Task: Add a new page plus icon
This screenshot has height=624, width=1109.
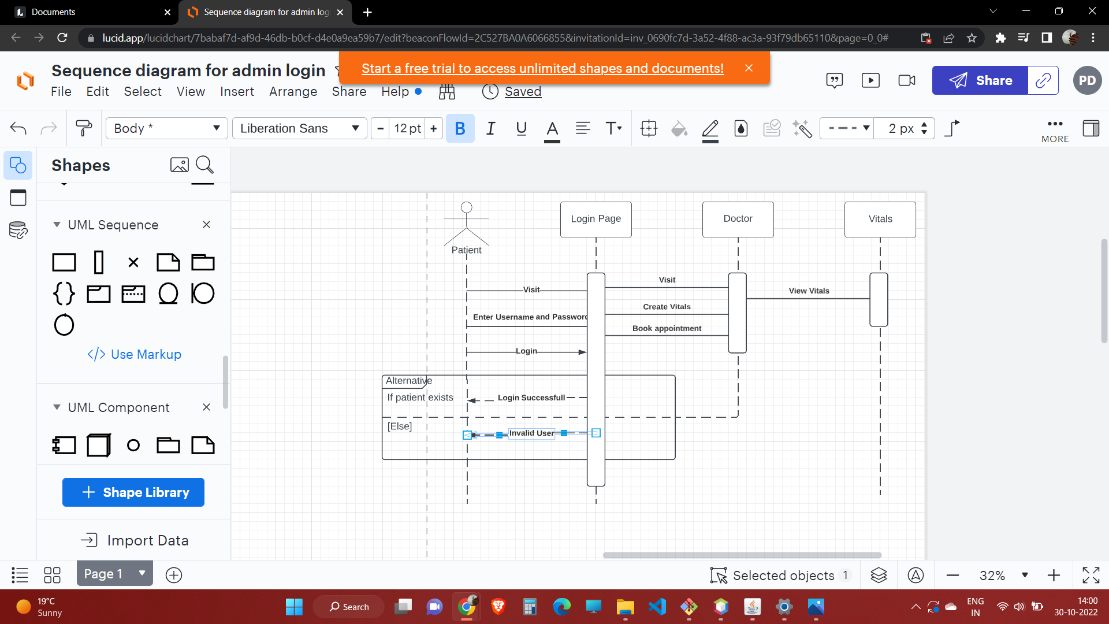Action: coord(174,575)
